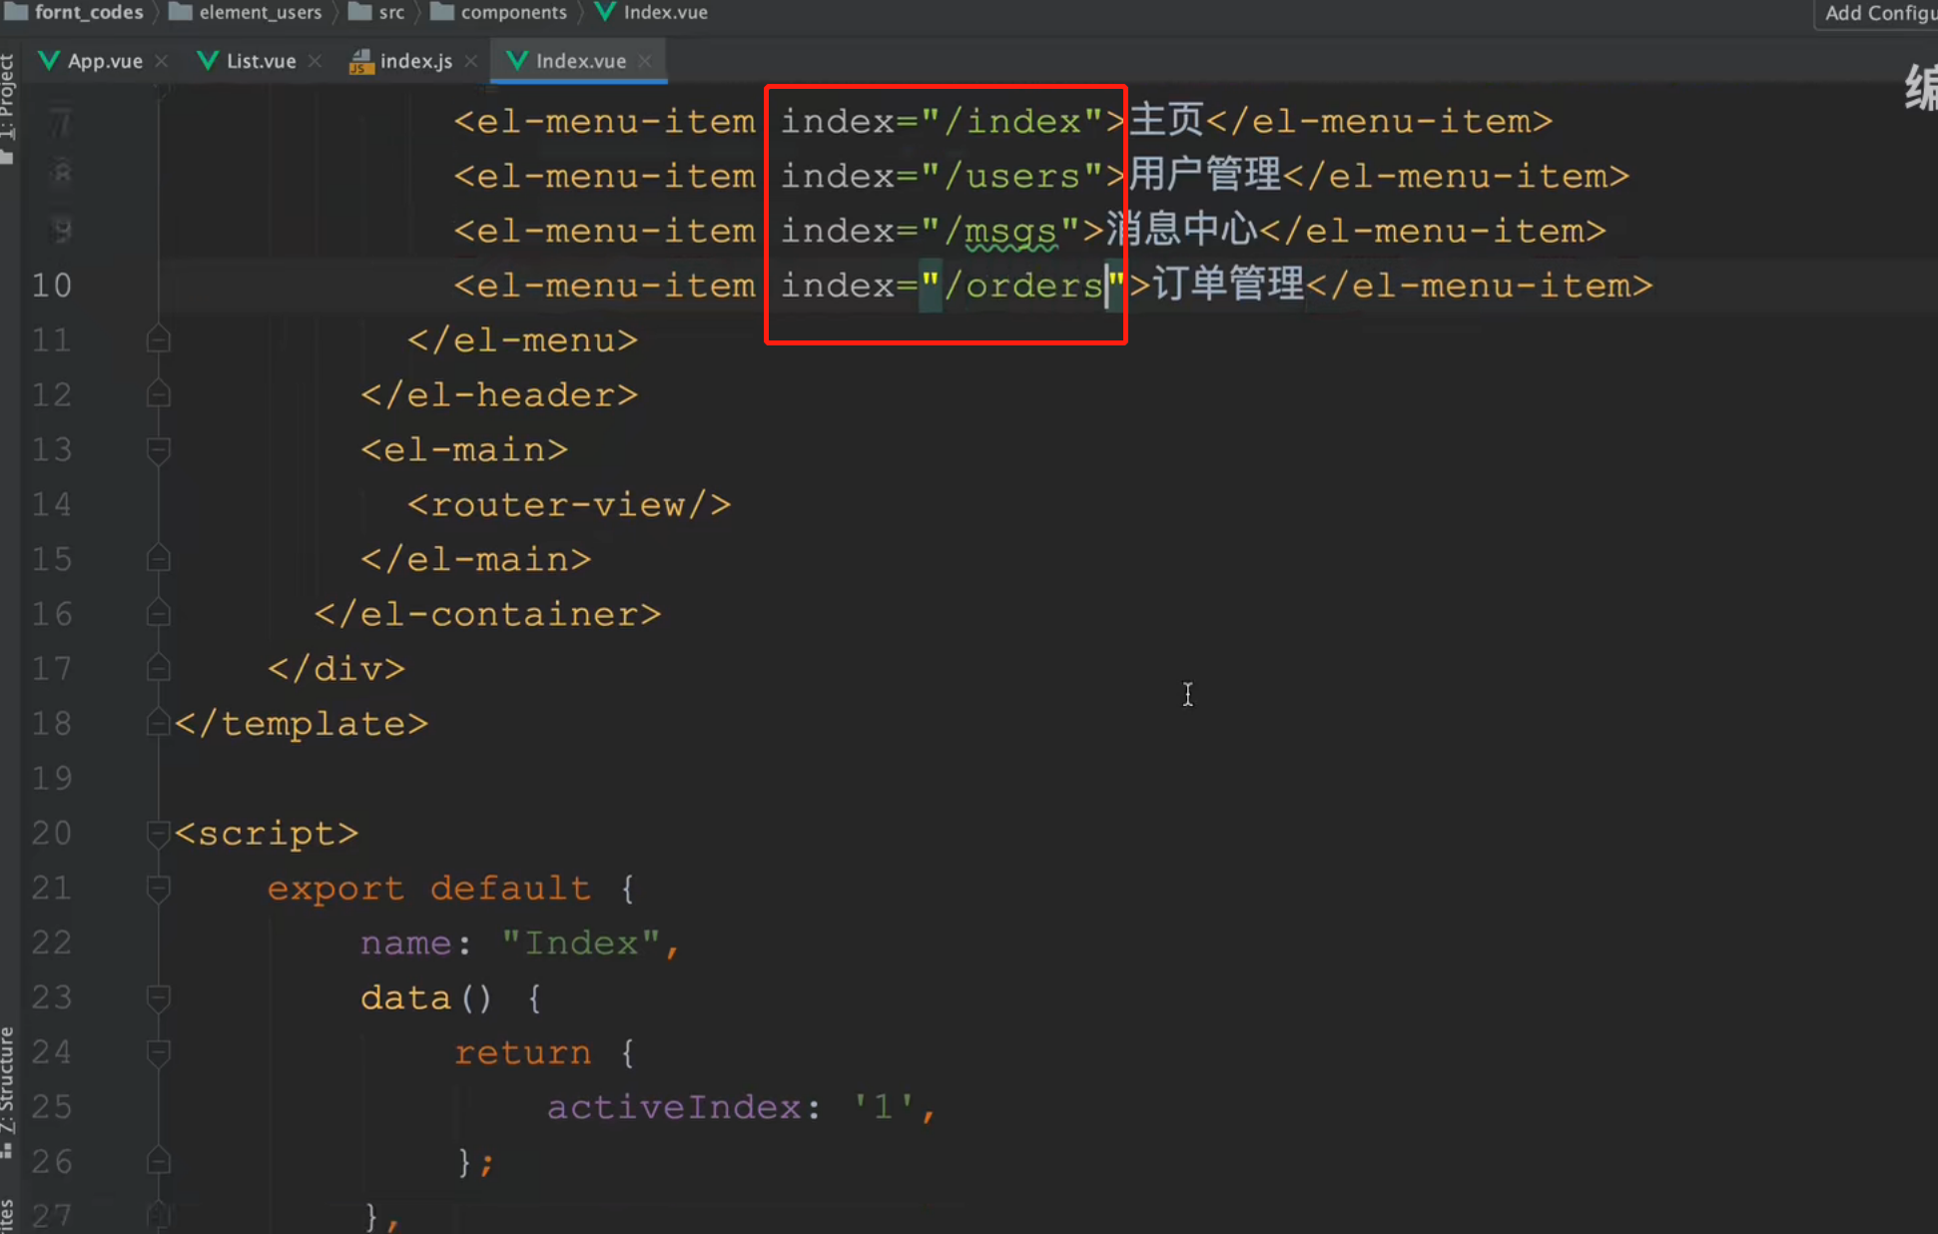Collapse fold marker at line 17
Image resolution: width=1938 pixels, height=1234 pixels.
coord(158,669)
